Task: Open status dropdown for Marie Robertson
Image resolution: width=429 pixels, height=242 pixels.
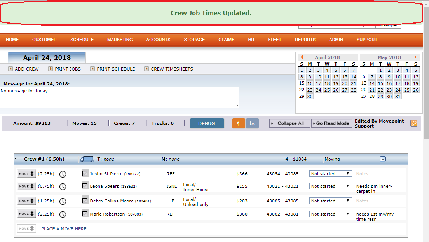Action: [x=331, y=214]
